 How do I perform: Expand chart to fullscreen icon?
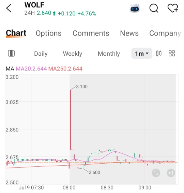156,173
